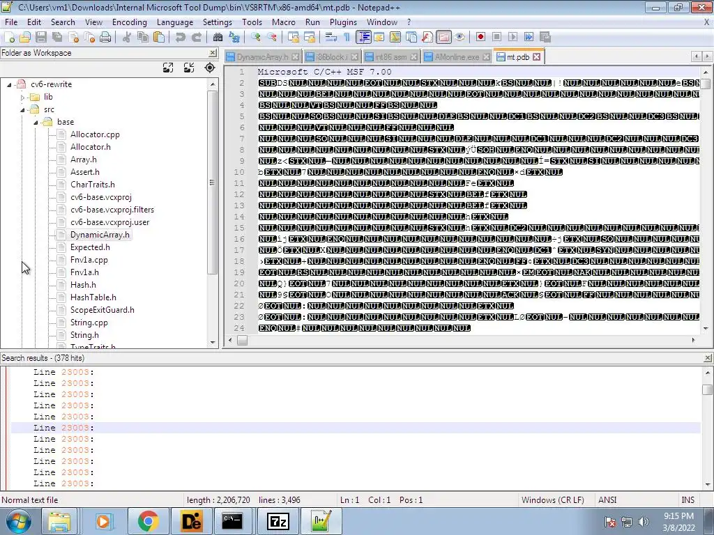The width and height of the screenshot is (714, 535).
Task: Click the Copy toolbar icon
Action: 142,38
